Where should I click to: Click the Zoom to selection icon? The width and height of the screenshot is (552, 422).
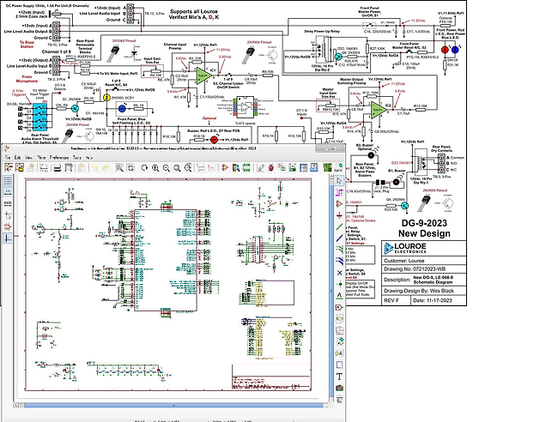click(x=188, y=167)
